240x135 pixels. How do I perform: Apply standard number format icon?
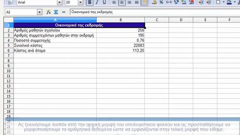pyautogui.click(x=177, y=2)
